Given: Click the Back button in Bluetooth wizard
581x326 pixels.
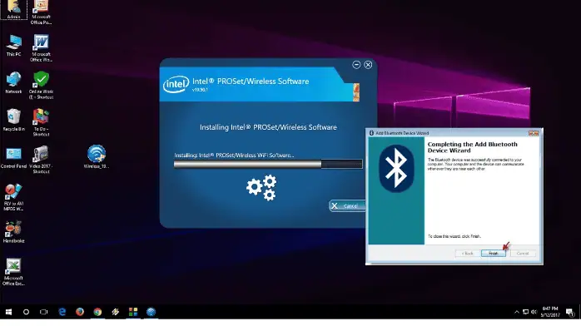Looking at the screenshot, I should coord(467,254).
